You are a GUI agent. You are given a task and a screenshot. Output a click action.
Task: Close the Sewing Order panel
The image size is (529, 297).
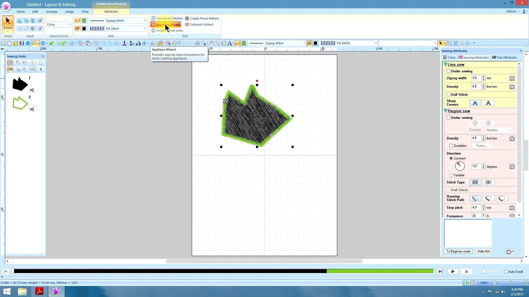pyautogui.click(x=43, y=56)
